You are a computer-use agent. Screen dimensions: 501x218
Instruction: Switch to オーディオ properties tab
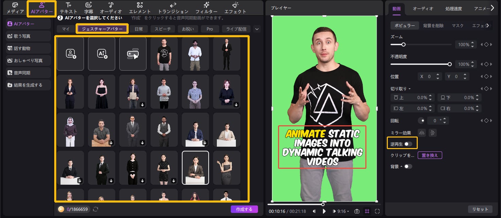pos(423,8)
